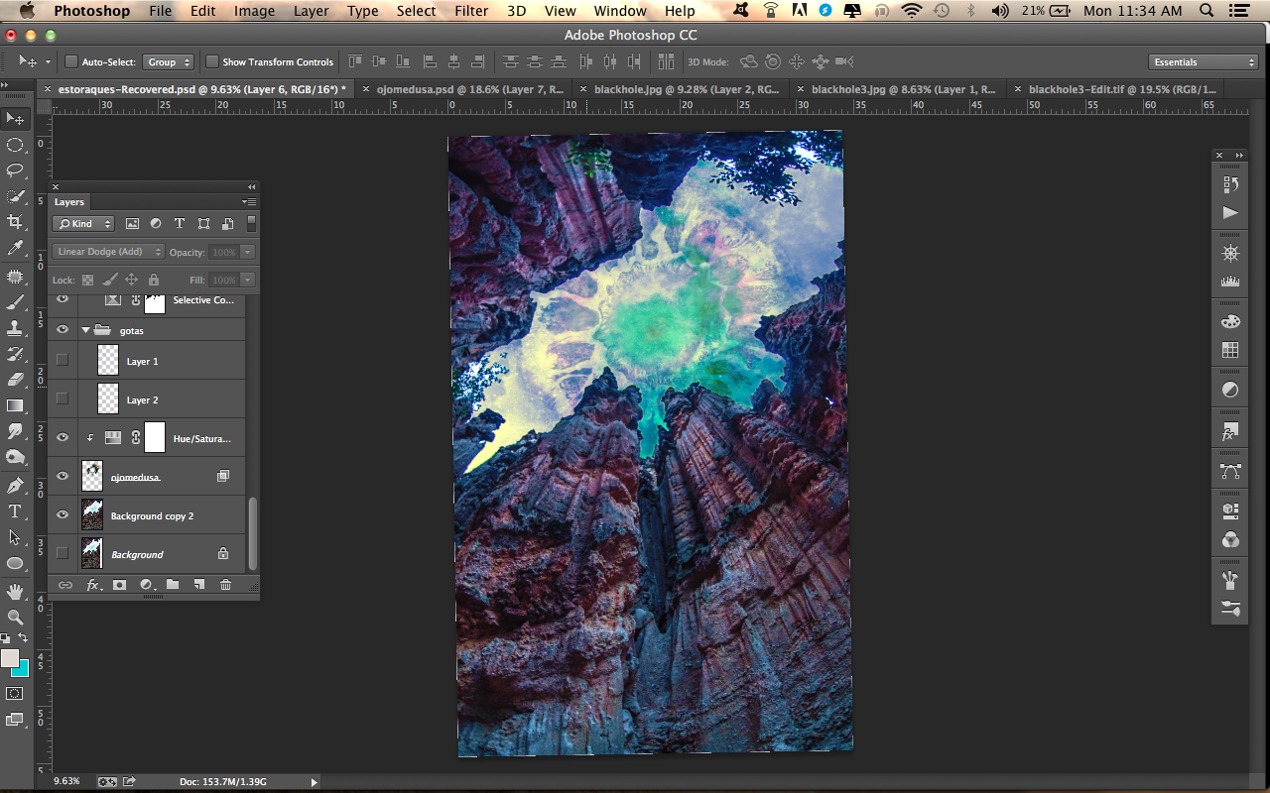Open the Styles fx panel icon
Screen dimensions: 1270x793
[x=1230, y=432]
